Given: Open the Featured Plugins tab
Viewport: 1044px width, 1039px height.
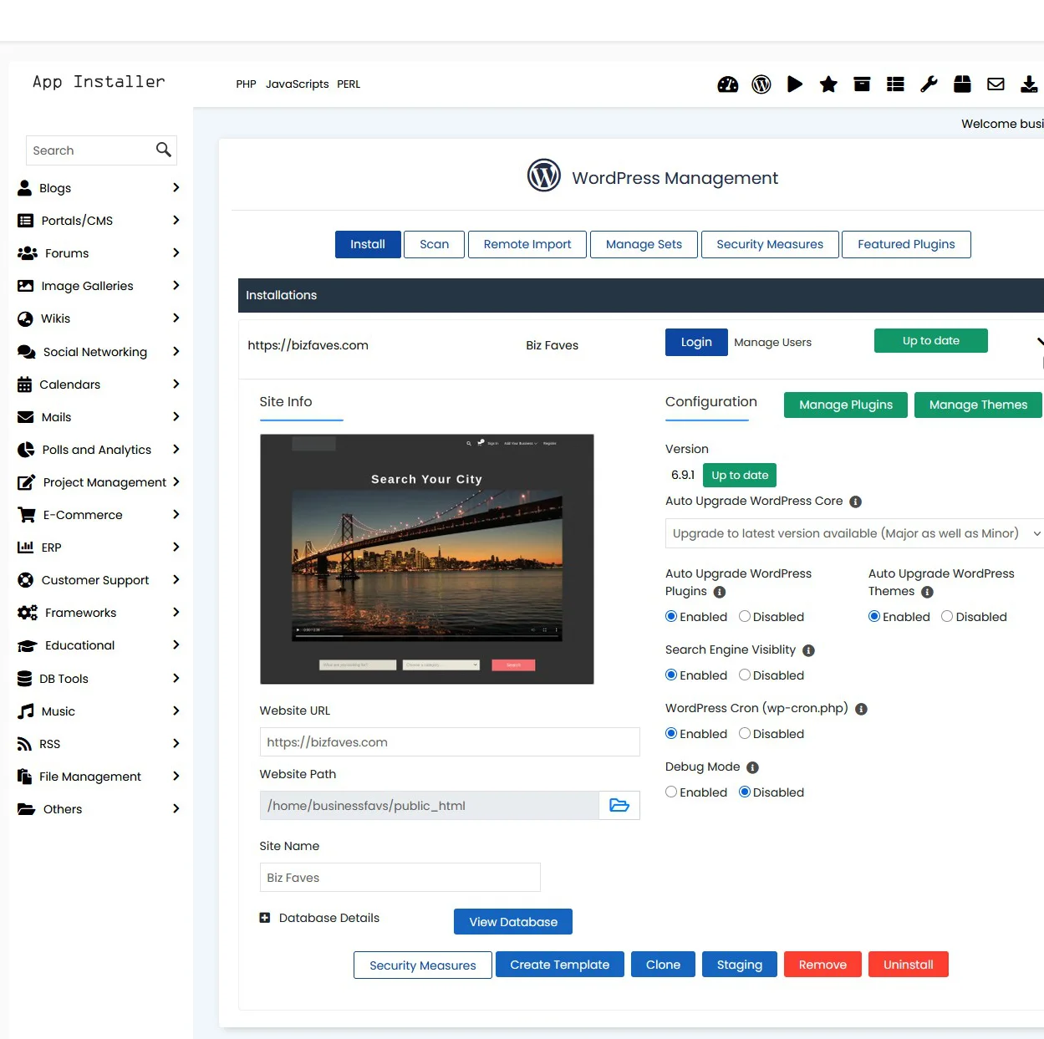Looking at the screenshot, I should coord(906,244).
